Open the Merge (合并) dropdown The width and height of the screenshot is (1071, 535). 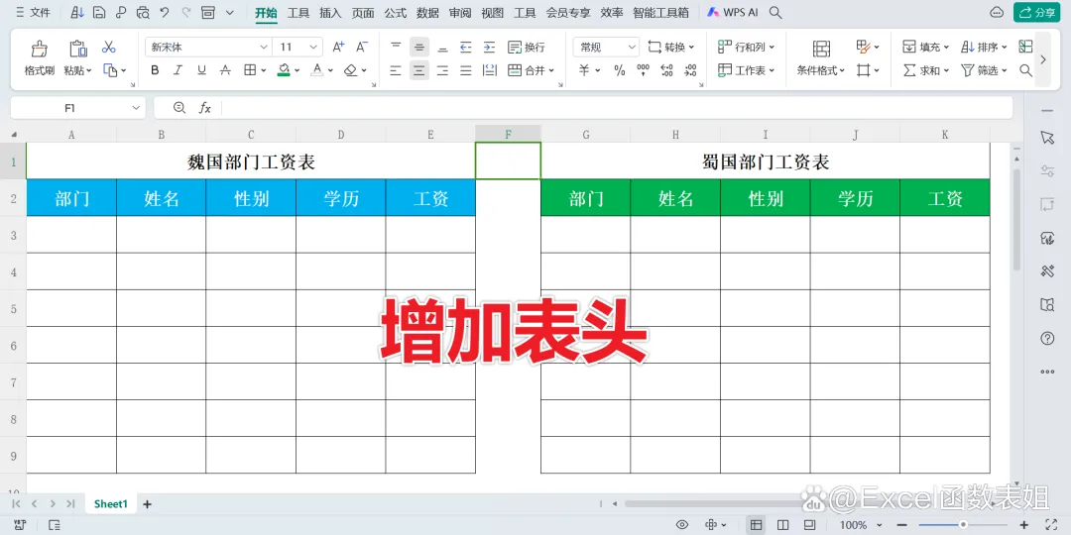point(531,70)
